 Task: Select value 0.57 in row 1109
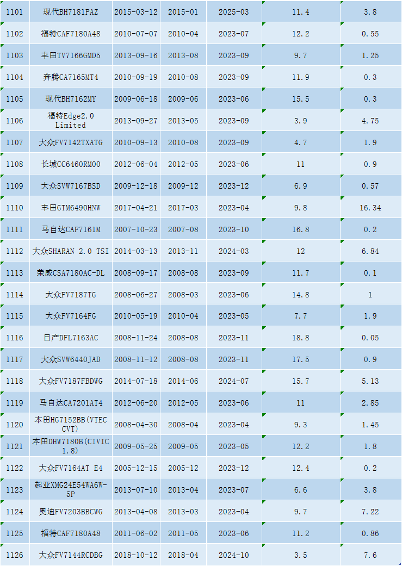370,186
